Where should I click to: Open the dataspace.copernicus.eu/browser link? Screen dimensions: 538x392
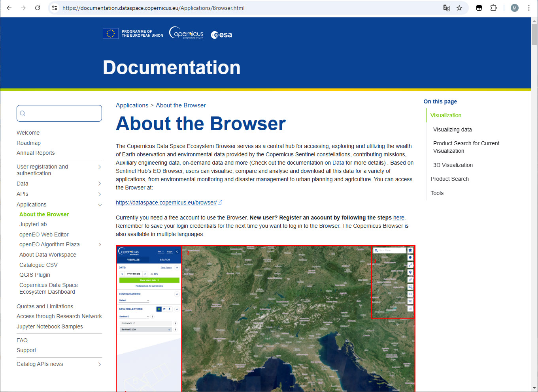[x=166, y=203]
